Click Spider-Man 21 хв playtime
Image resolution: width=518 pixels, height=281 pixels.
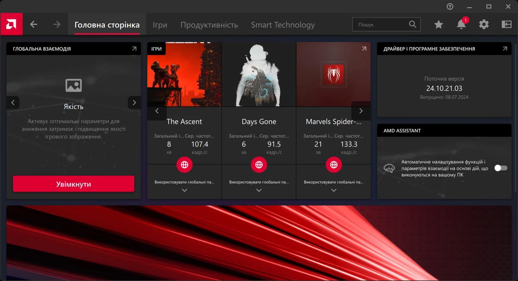tap(318, 147)
